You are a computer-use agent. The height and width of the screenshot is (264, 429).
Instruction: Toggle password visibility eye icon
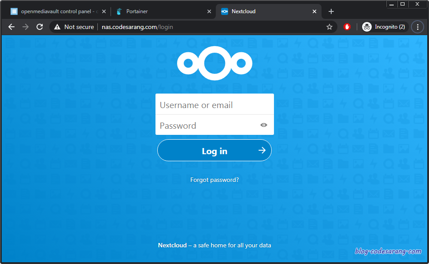(264, 125)
